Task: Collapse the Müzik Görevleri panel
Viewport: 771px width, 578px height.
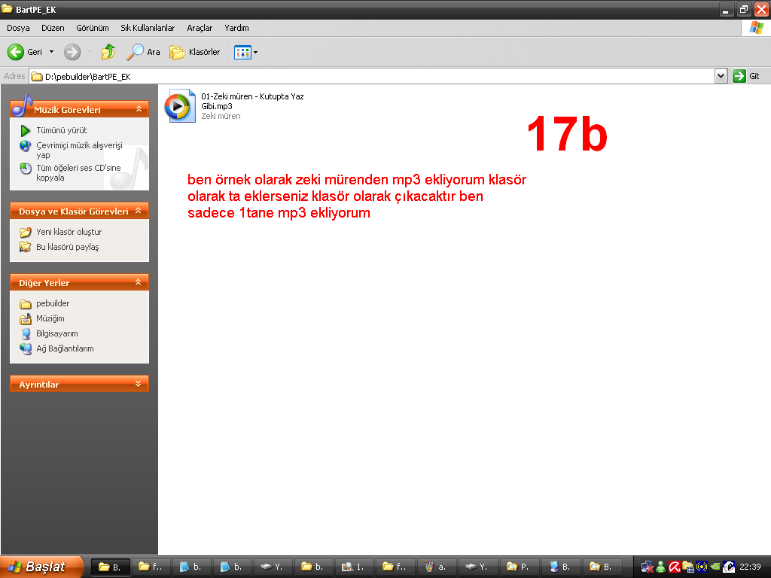Action: tap(139, 109)
